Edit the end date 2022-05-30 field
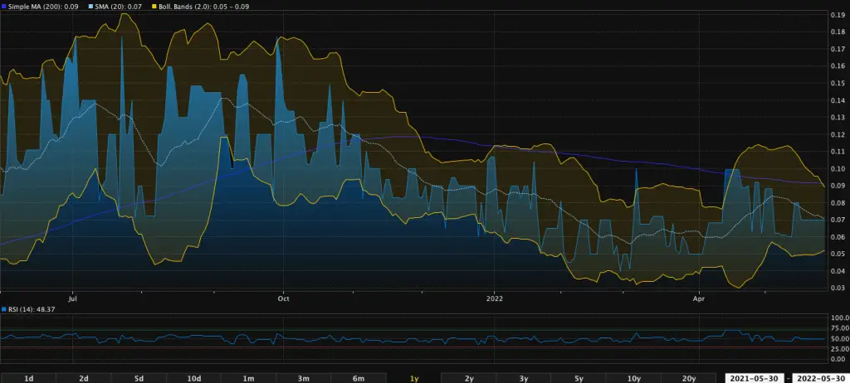The width and height of the screenshot is (850, 383). point(821,378)
